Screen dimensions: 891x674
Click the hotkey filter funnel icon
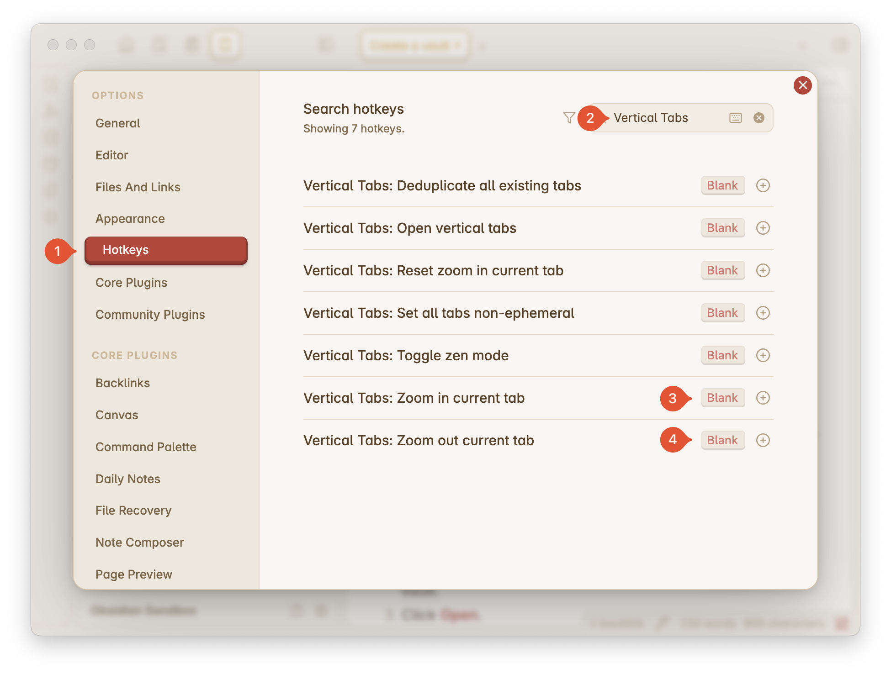tap(569, 118)
